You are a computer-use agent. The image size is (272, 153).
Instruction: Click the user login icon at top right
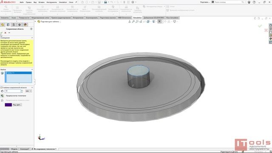tap(249, 2)
